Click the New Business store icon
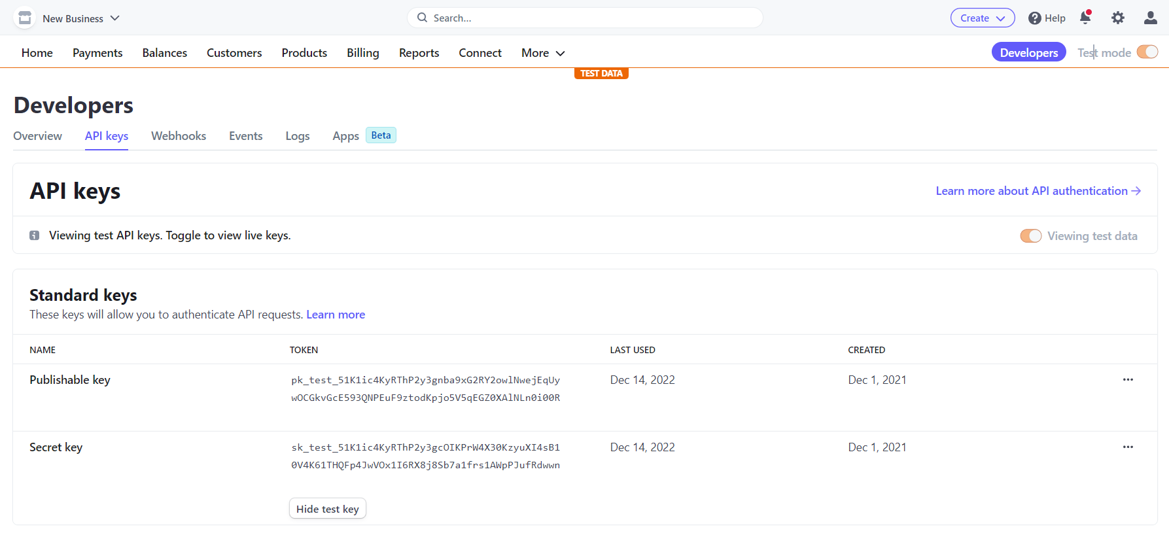The width and height of the screenshot is (1169, 533). pyautogui.click(x=25, y=18)
